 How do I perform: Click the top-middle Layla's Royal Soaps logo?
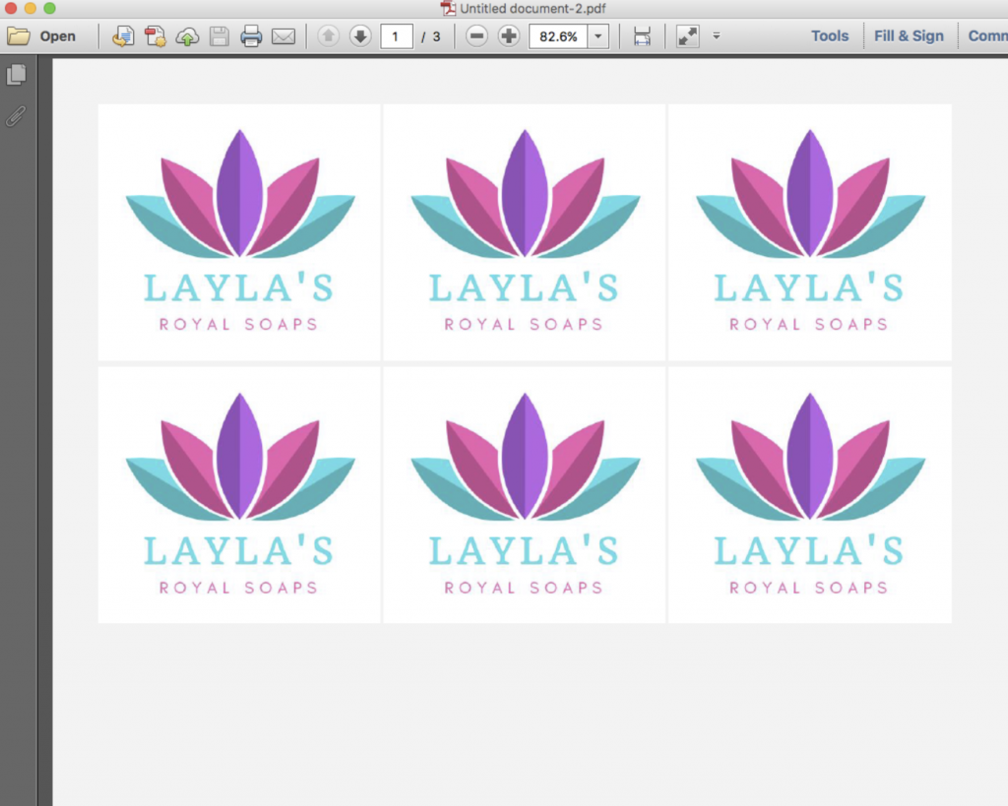[x=525, y=232]
